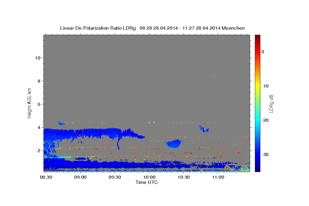Click the colorbar value 0

point(263,52)
